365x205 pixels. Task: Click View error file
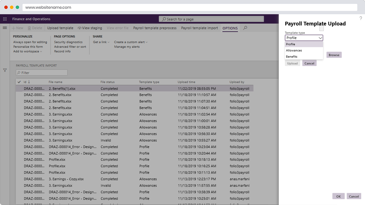(117, 28)
